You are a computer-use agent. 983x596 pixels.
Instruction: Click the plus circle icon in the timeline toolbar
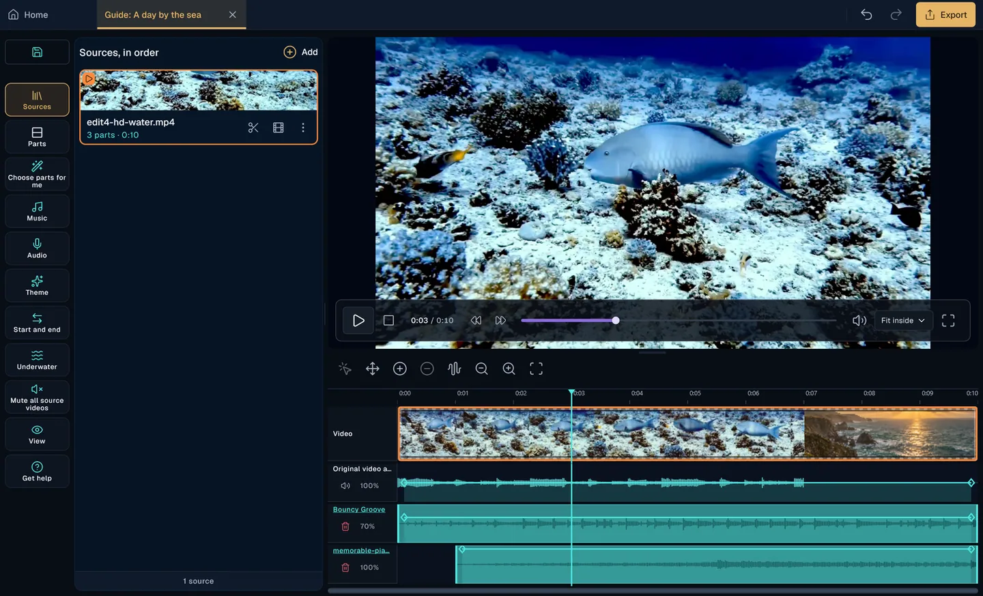(400, 369)
